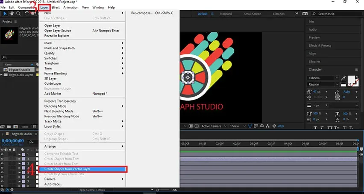Click the Fast Previews icon in viewer
Screen dimensions: 364x194
click(x=256, y=126)
